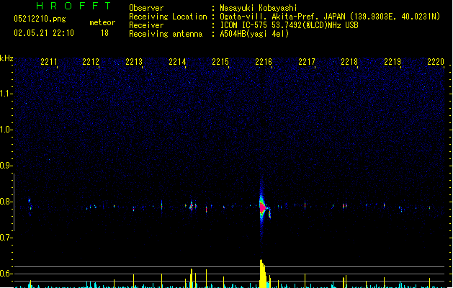Viewport: 453px width, 288px height.
Task: Click the Receiving antenna label
Action: coord(166,34)
